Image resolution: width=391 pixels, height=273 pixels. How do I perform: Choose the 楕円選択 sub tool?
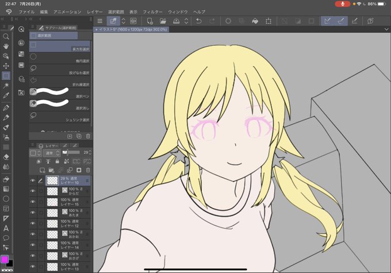60,58
